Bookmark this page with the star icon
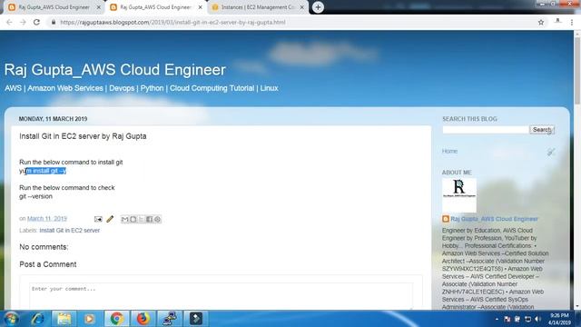Viewport: 581px width, 327px height. point(541,22)
